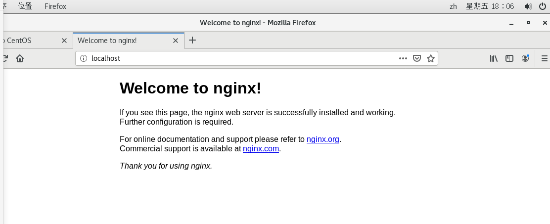The width and height of the screenshot is (550, 224).
Task: Open the Library bookmarks and history
Action: (494, 58)
